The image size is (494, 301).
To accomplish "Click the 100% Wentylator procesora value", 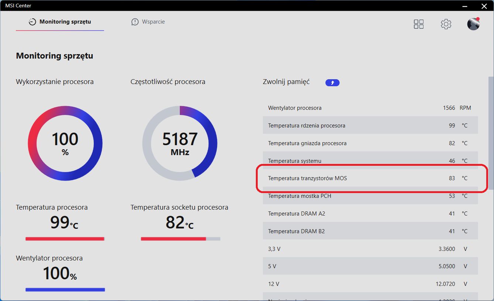I will point(60,274).
